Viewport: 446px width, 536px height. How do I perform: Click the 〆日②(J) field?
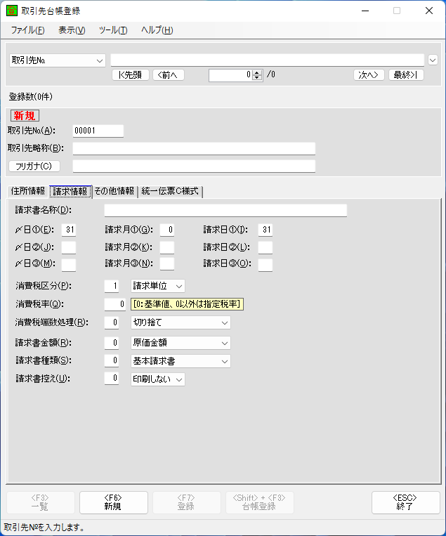point(69,247)
